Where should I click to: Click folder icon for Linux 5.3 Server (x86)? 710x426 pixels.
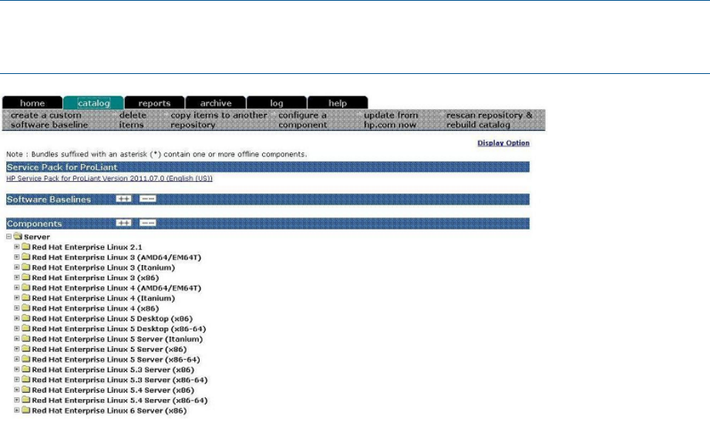point(25,370)
